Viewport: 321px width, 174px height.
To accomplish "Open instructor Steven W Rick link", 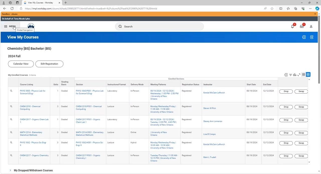I will point(209,108).
